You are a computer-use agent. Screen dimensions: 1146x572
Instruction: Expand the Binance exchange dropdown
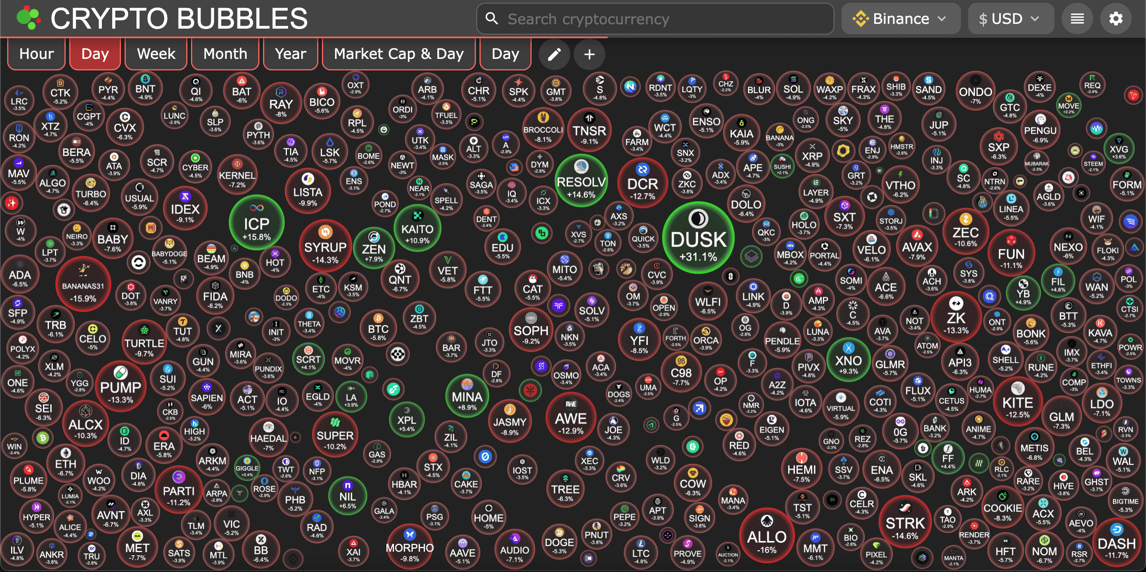pos(900,19)
